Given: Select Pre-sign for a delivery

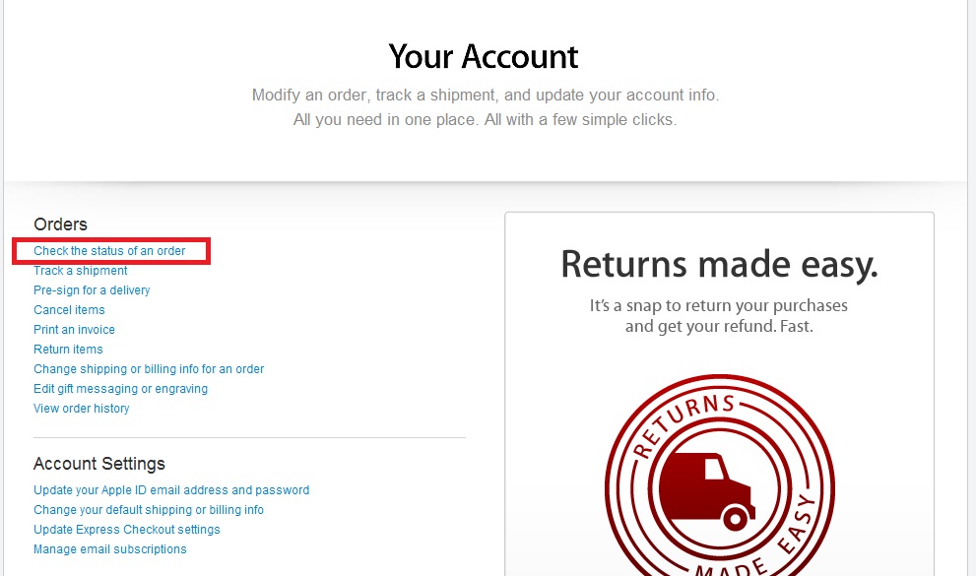Looking at the screenshot, I should click(x=92, y=289).
